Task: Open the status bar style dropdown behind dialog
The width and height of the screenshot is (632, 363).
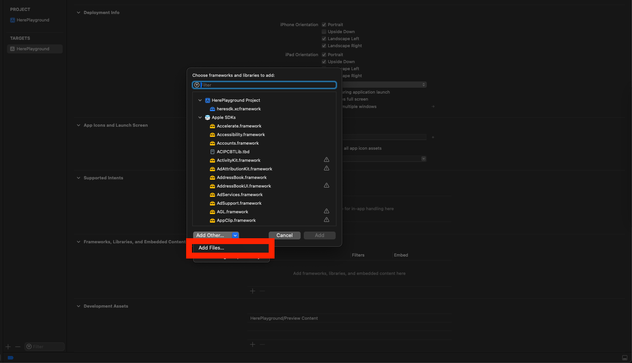Action: pos(384,85)
